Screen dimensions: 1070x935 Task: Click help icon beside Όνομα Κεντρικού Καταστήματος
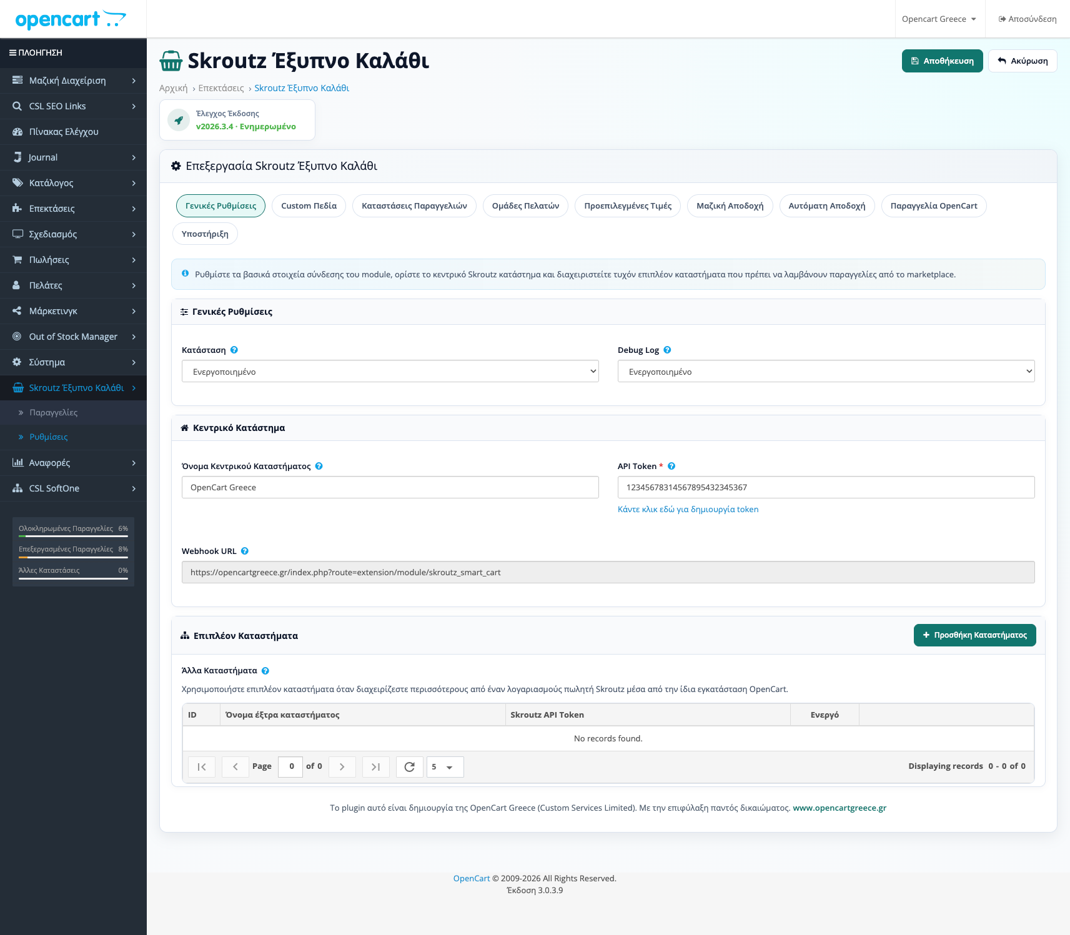pos(319,467)
